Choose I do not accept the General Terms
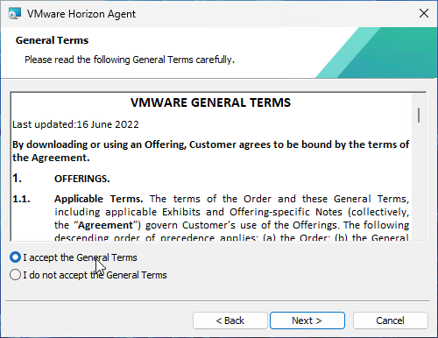The width and height of the screenshot is (438, 338). (88, 275)
